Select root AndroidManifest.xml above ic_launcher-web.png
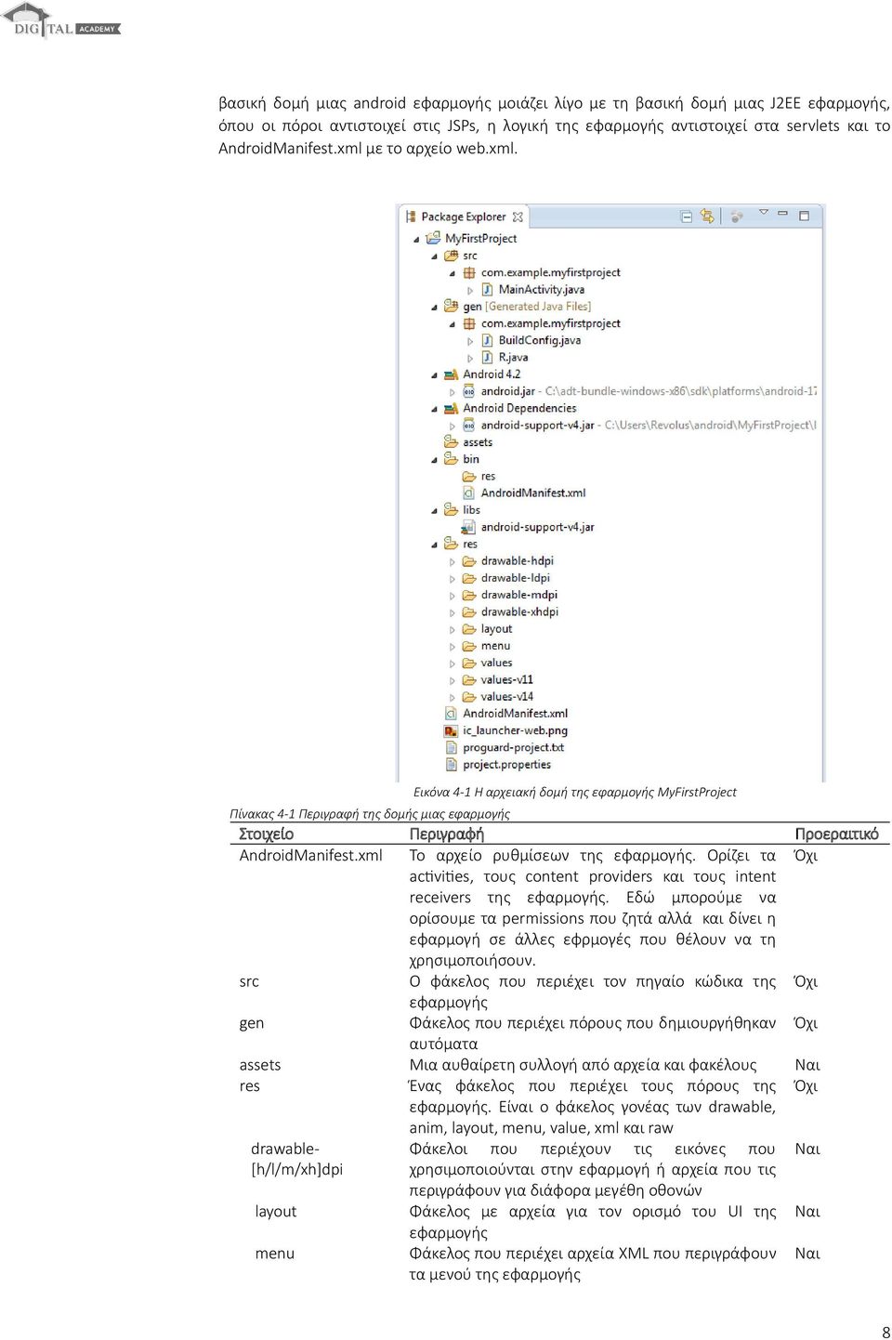 (x=505, y=714)
